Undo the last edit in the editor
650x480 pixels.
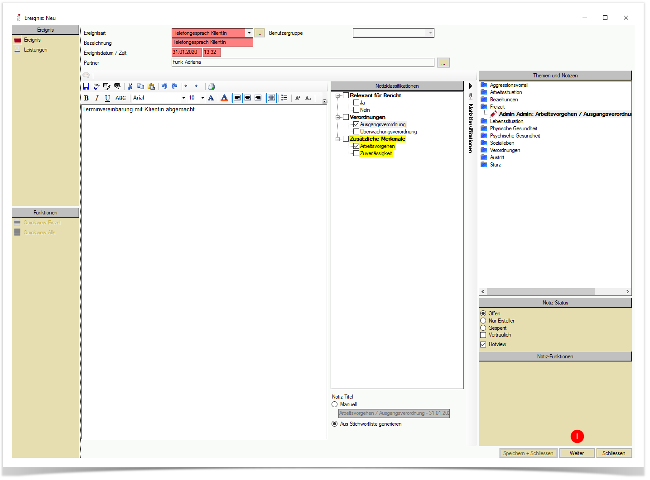pos(164,86)
